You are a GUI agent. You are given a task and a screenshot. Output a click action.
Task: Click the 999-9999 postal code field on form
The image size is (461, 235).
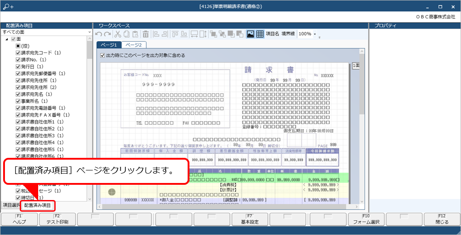(x=158, y=84)
